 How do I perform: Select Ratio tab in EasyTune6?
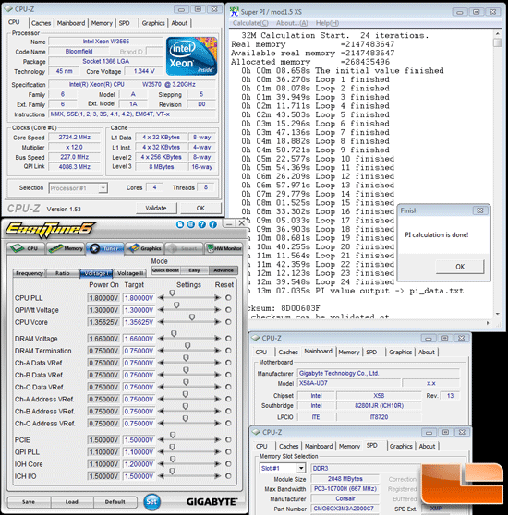click(63, 273)
